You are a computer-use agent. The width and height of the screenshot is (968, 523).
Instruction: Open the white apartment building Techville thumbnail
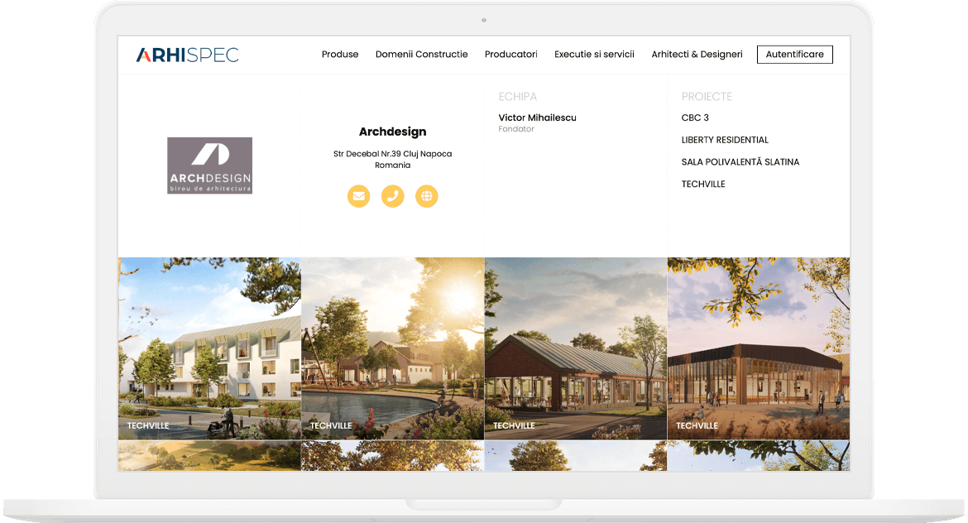209,348
